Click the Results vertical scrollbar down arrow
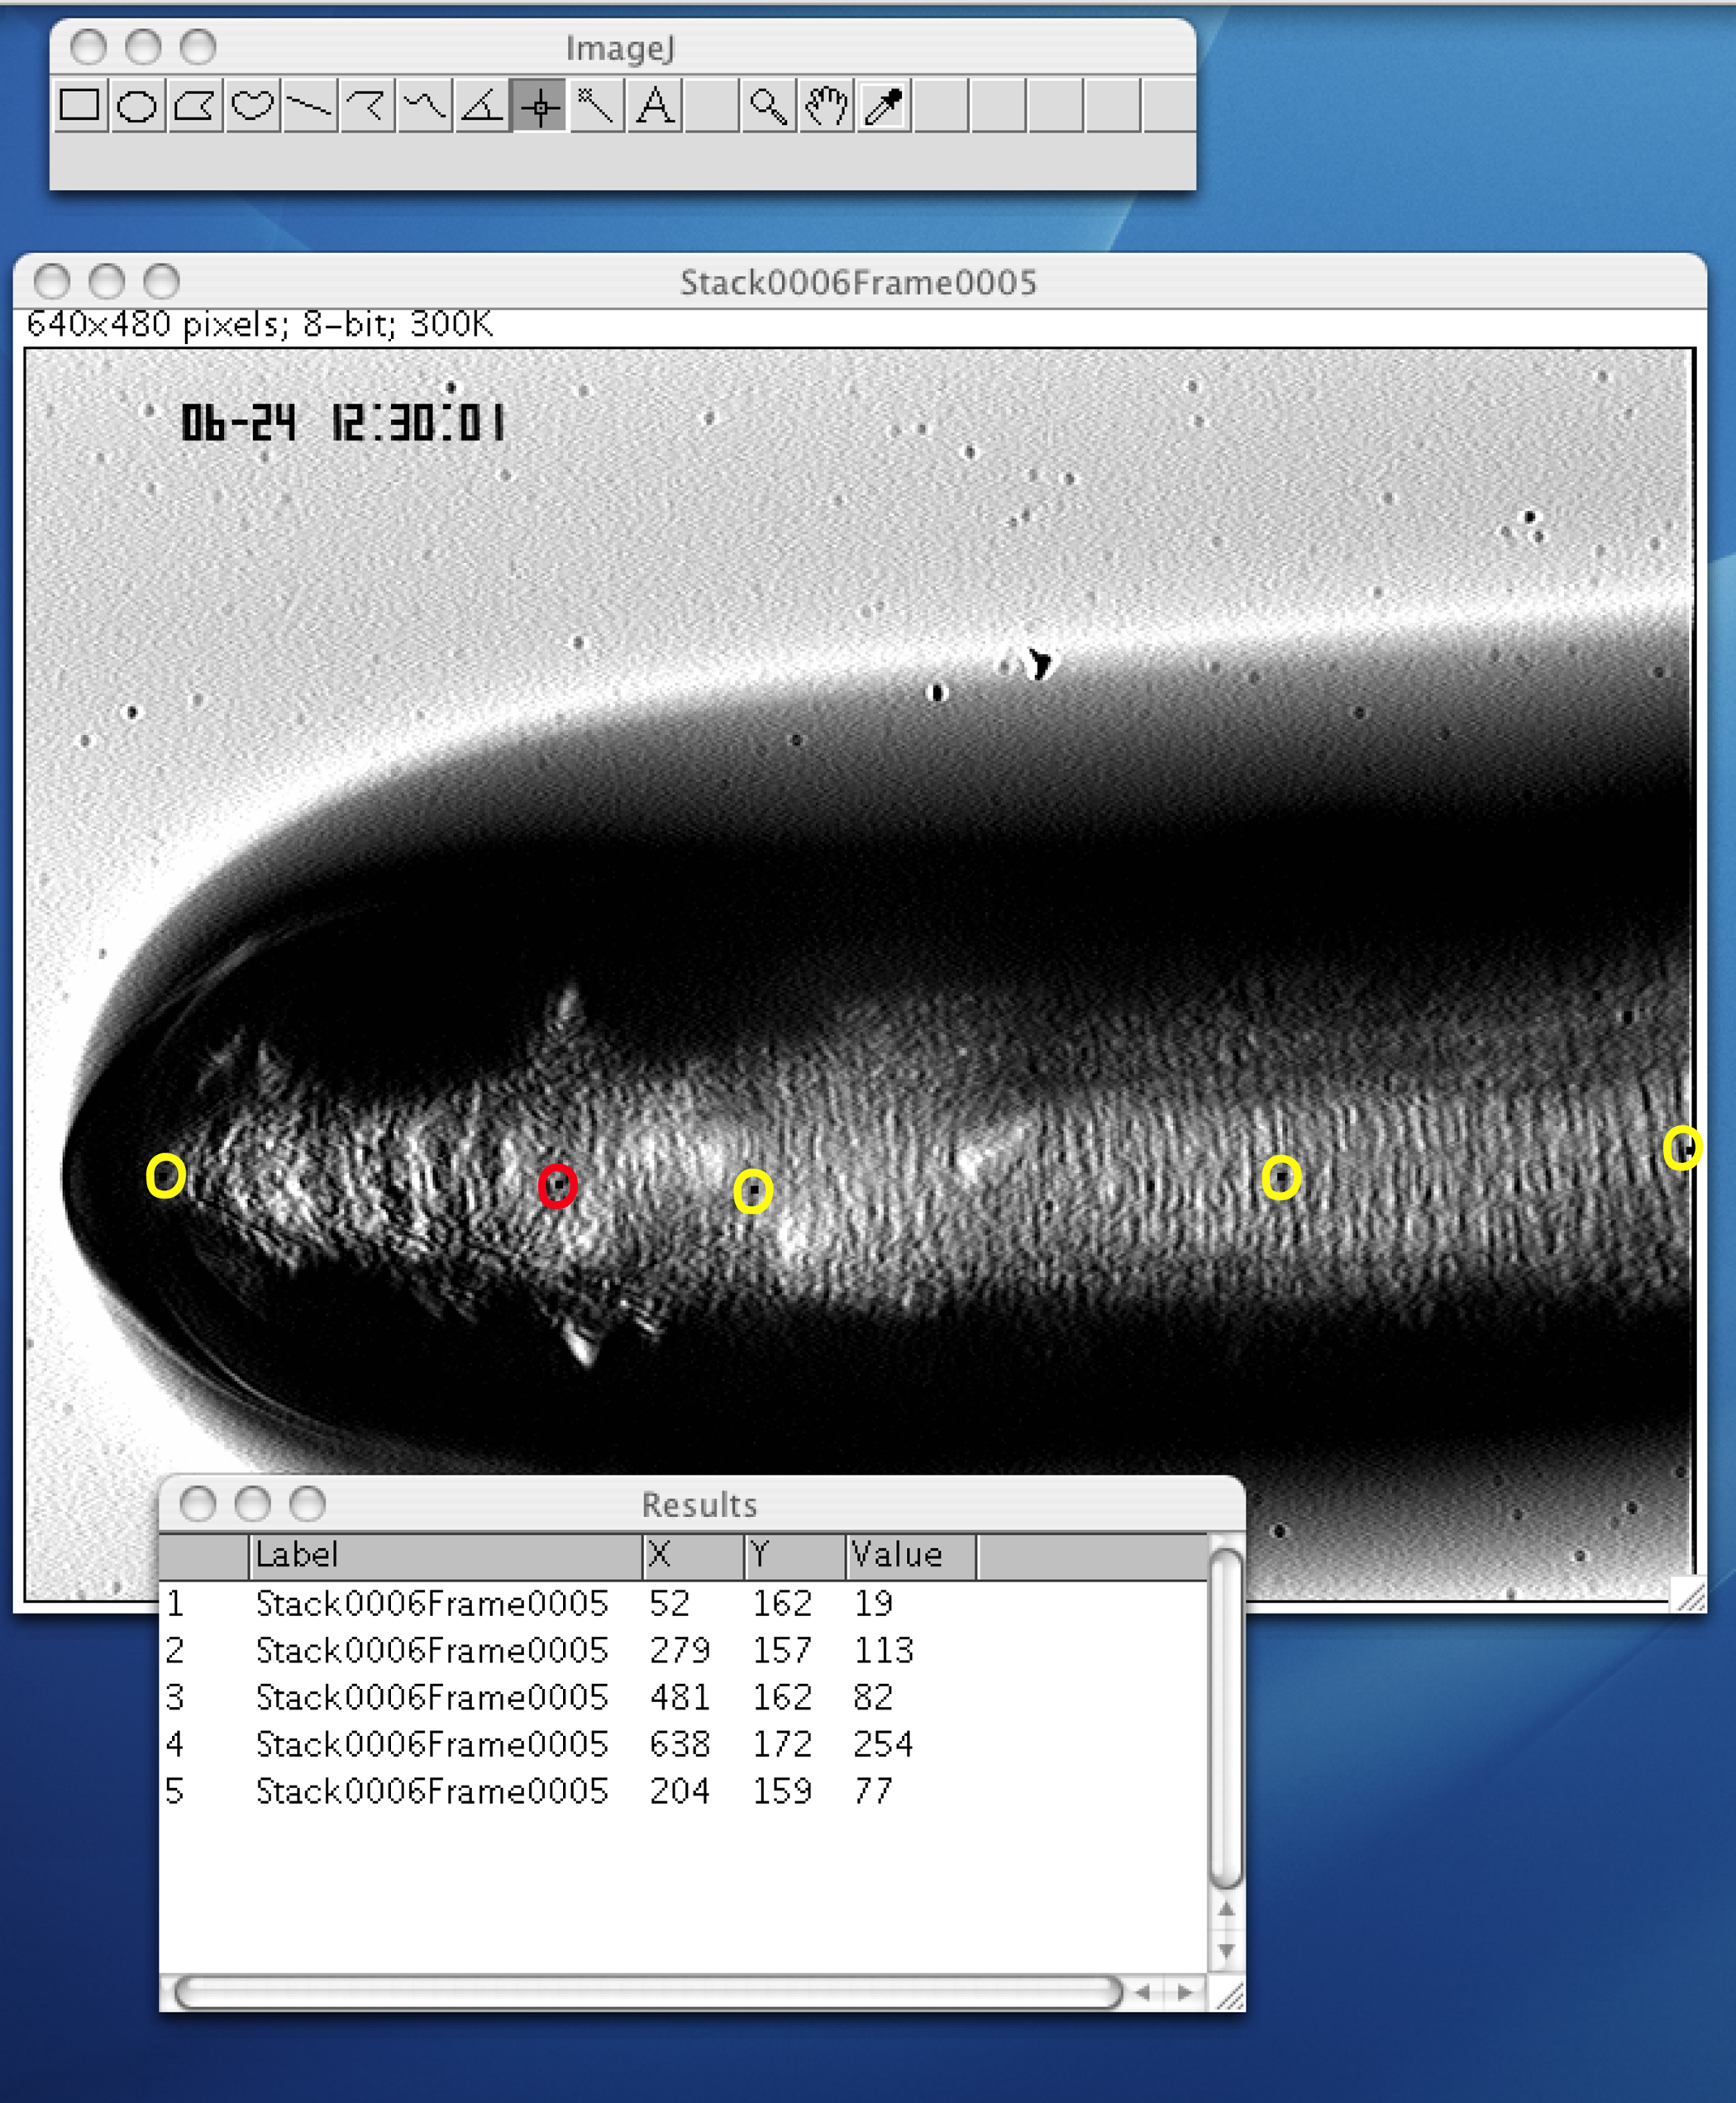 point(1226,1951)
